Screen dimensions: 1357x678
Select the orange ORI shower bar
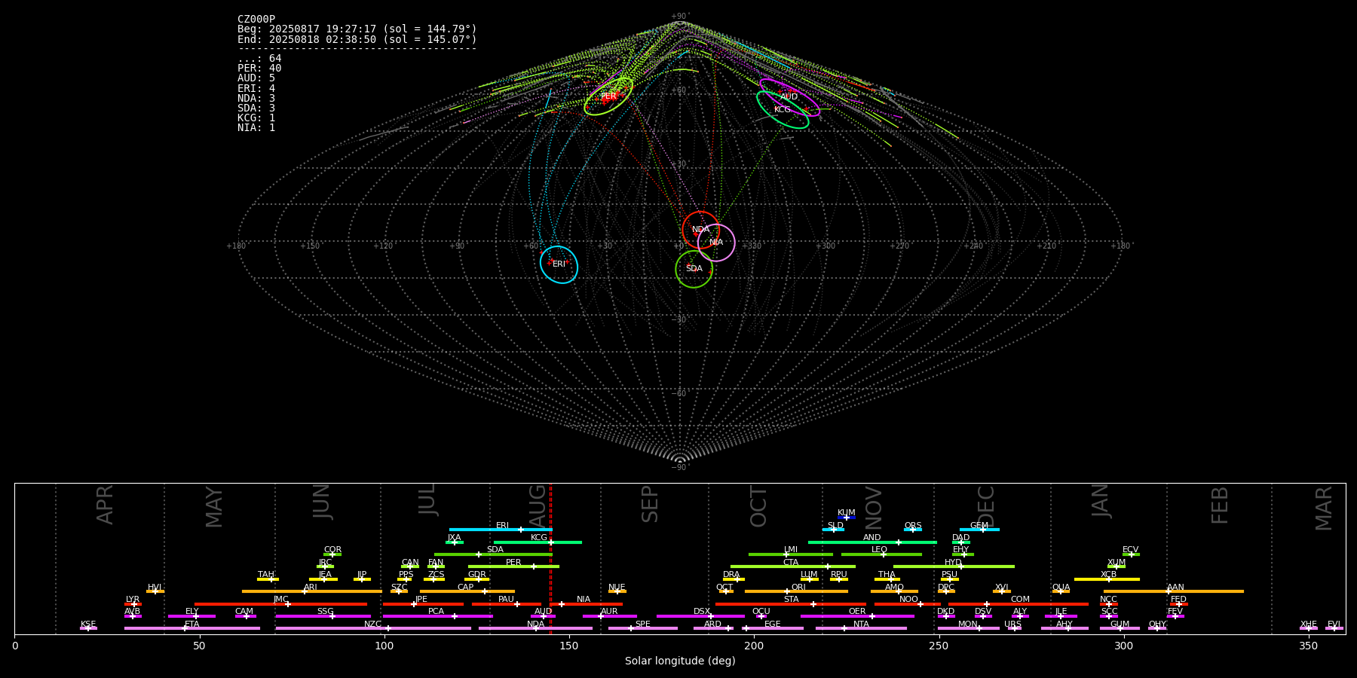click(796, 591)
